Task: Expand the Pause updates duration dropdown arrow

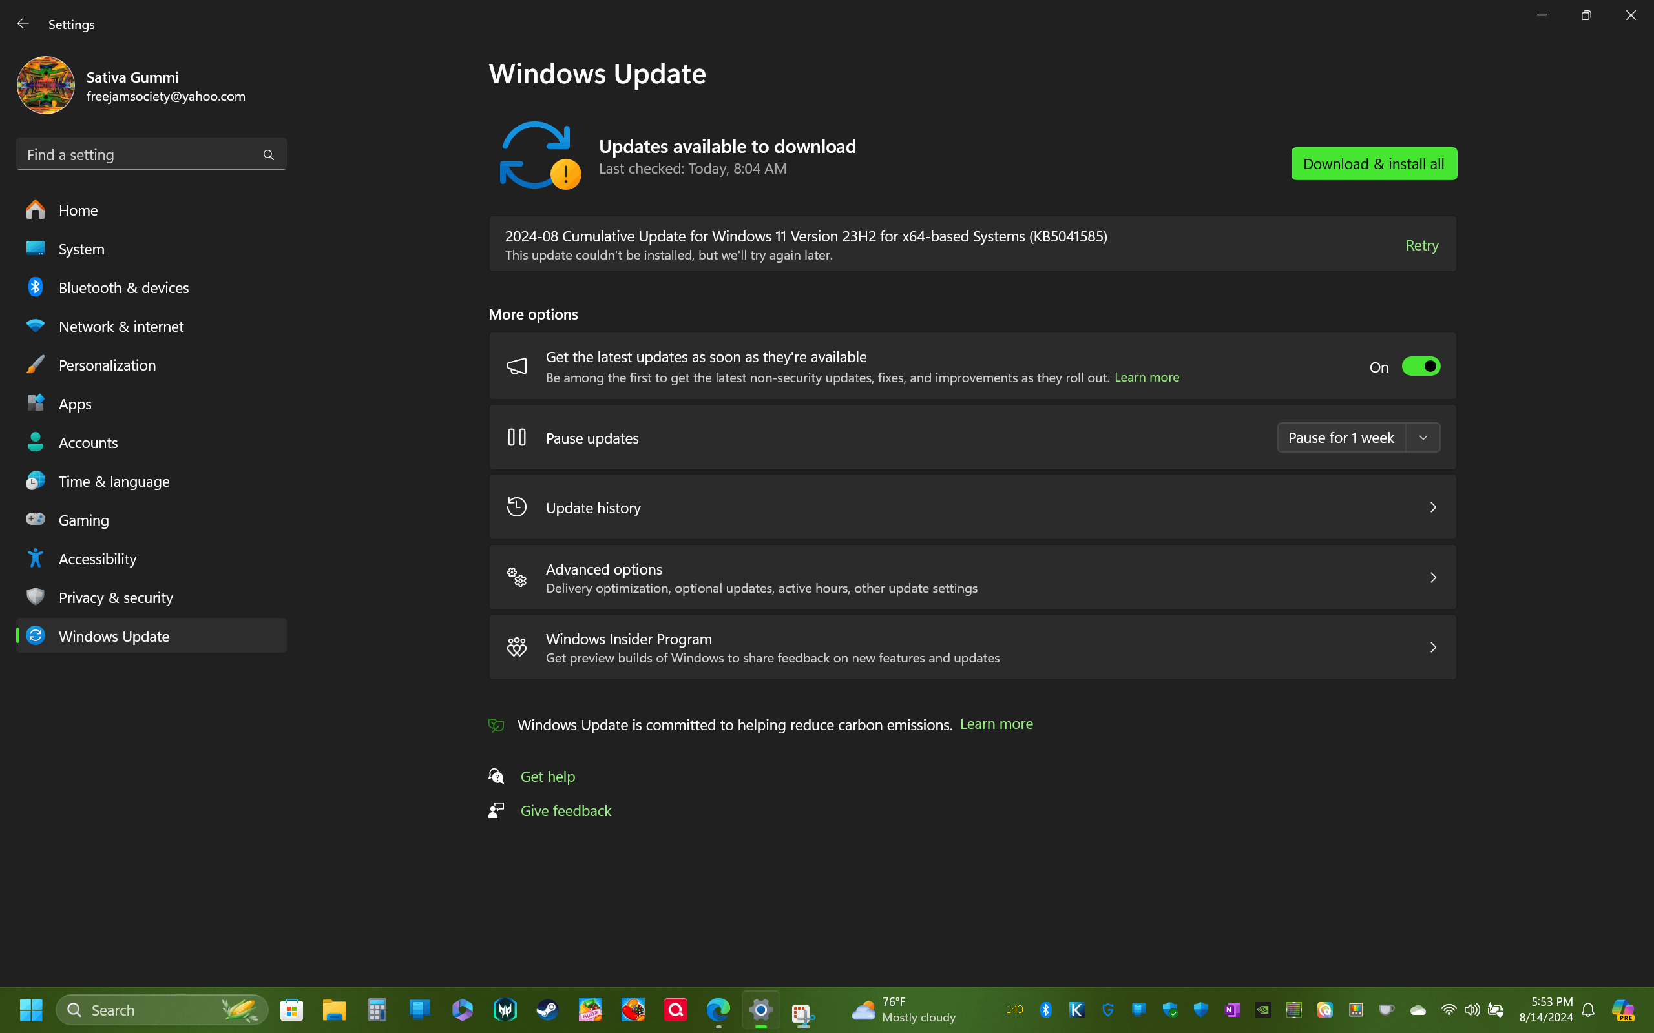Action: click(1423, 438)
